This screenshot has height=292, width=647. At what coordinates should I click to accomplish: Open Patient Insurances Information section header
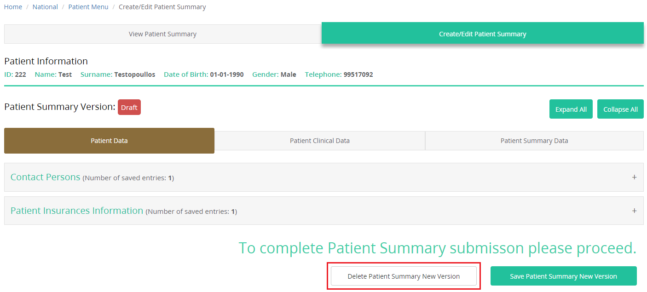(77, 211)
